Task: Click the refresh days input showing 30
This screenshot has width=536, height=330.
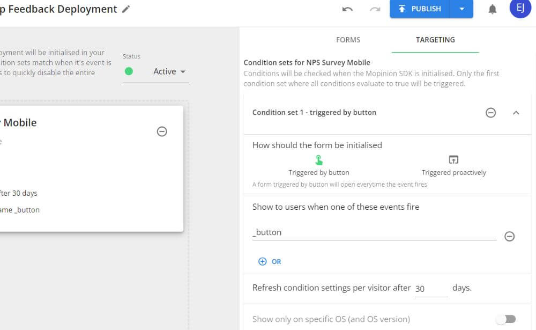Action: (x=431, y=289)
